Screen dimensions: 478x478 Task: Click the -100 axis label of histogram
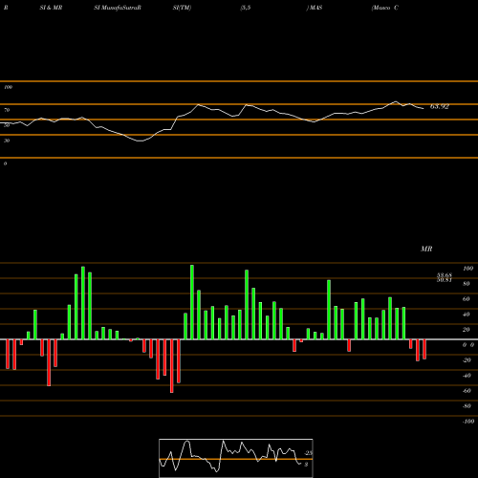[468, 422]
